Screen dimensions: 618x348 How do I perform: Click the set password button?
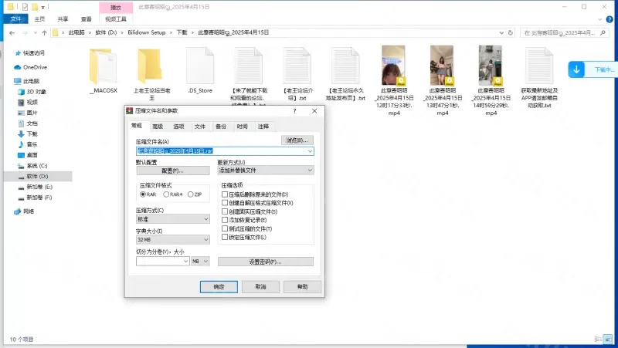265,262
